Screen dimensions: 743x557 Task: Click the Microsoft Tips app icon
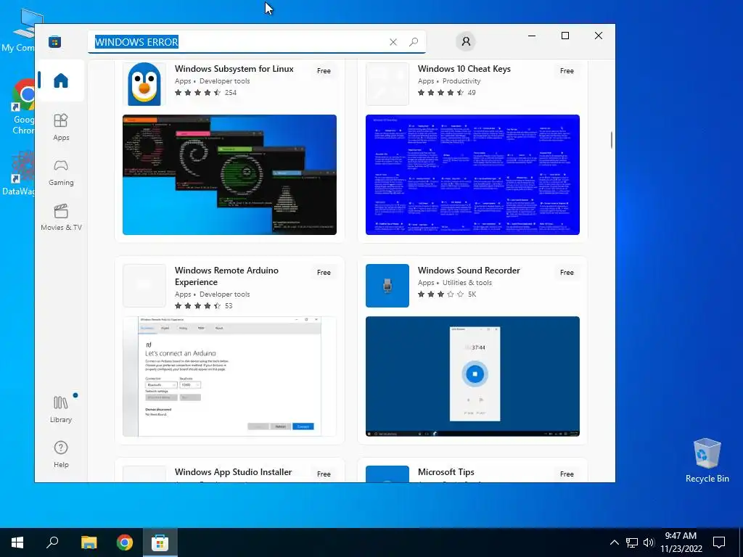click(x=387, y=474)
